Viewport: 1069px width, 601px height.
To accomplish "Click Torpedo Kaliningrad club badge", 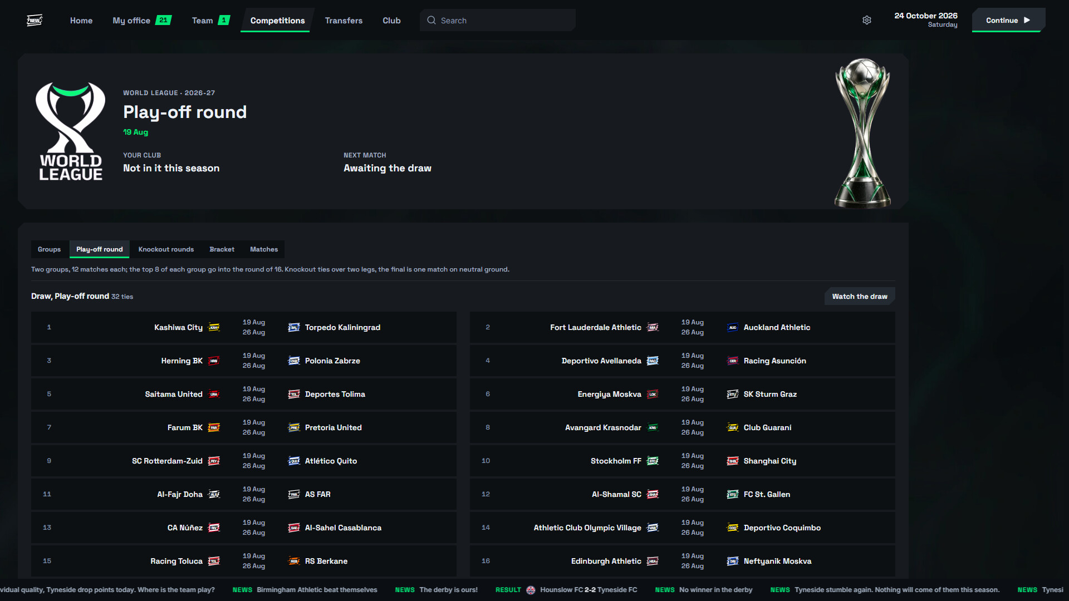I will point(294,327).
